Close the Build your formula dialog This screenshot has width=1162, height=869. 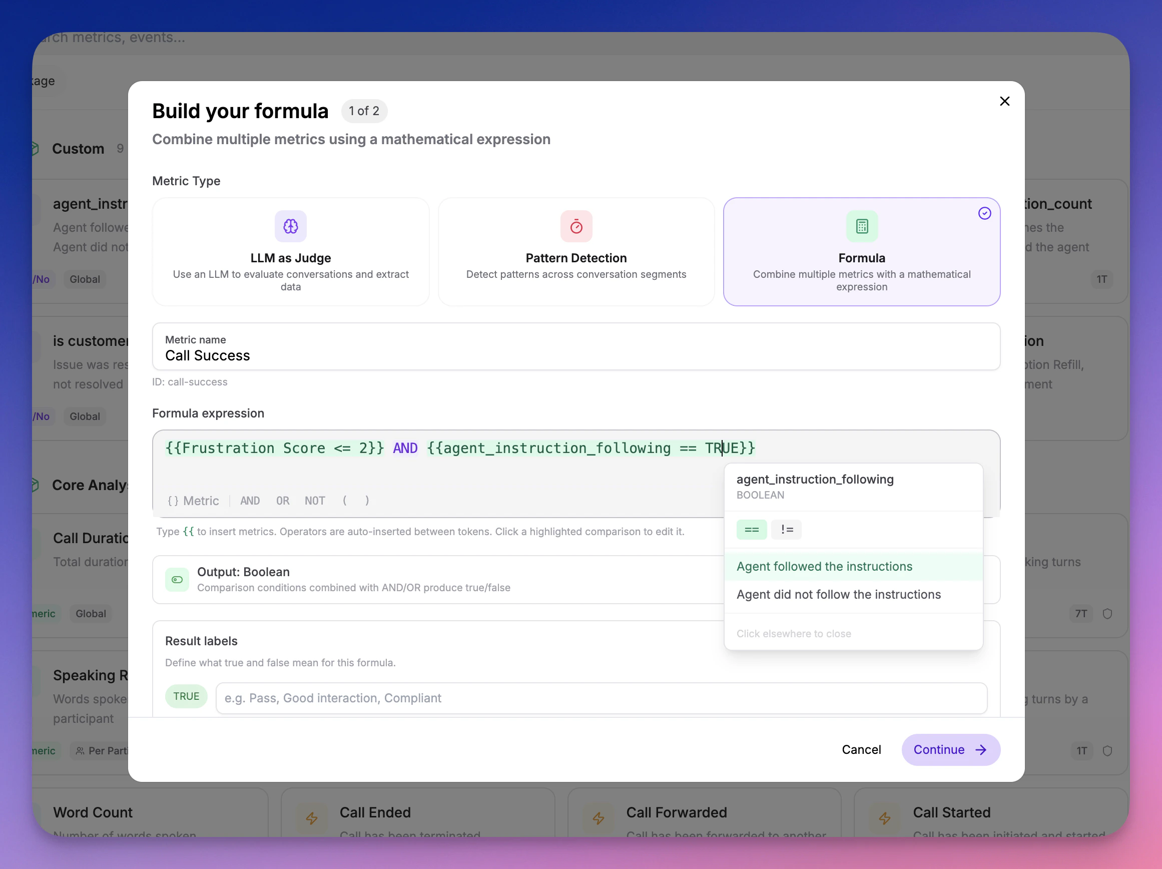tap(1004, 102)
